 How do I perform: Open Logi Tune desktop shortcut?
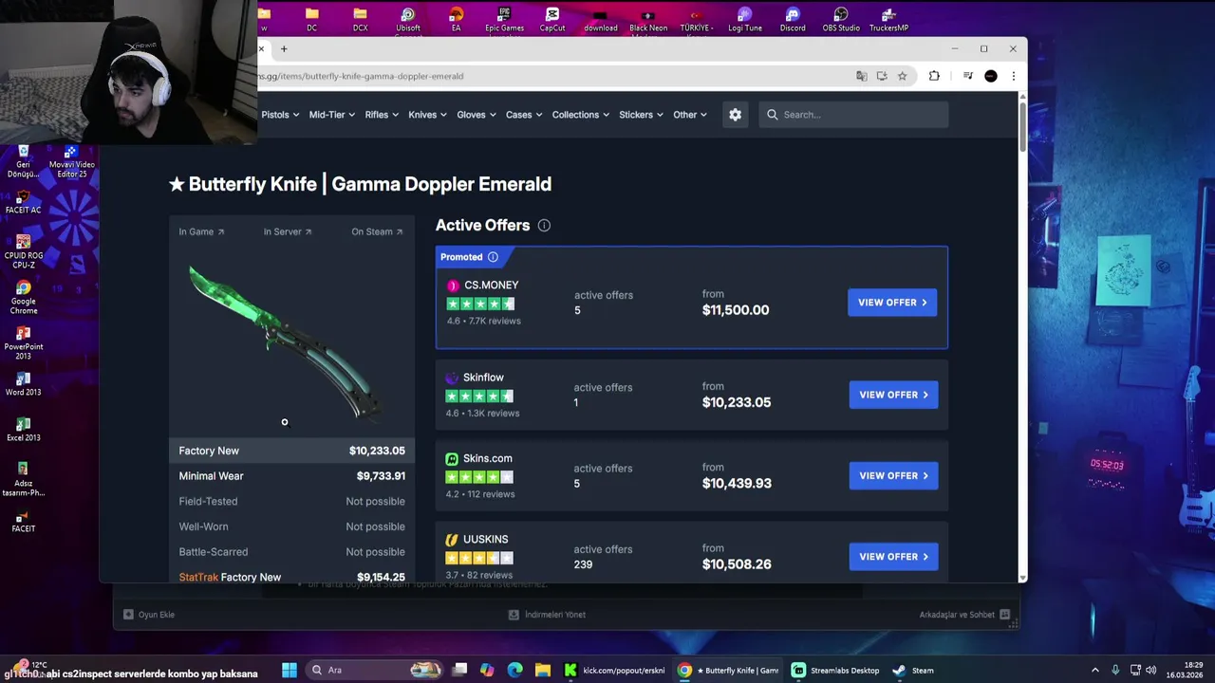(x=745, y=19)
